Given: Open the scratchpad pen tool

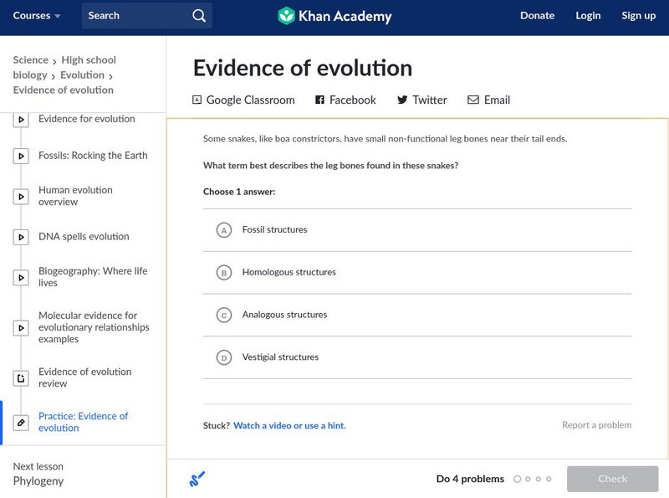Looking at the screenshot, I should click(197, 477).
